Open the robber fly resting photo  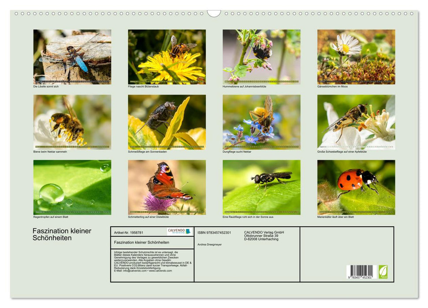click(x=261, y=187)
